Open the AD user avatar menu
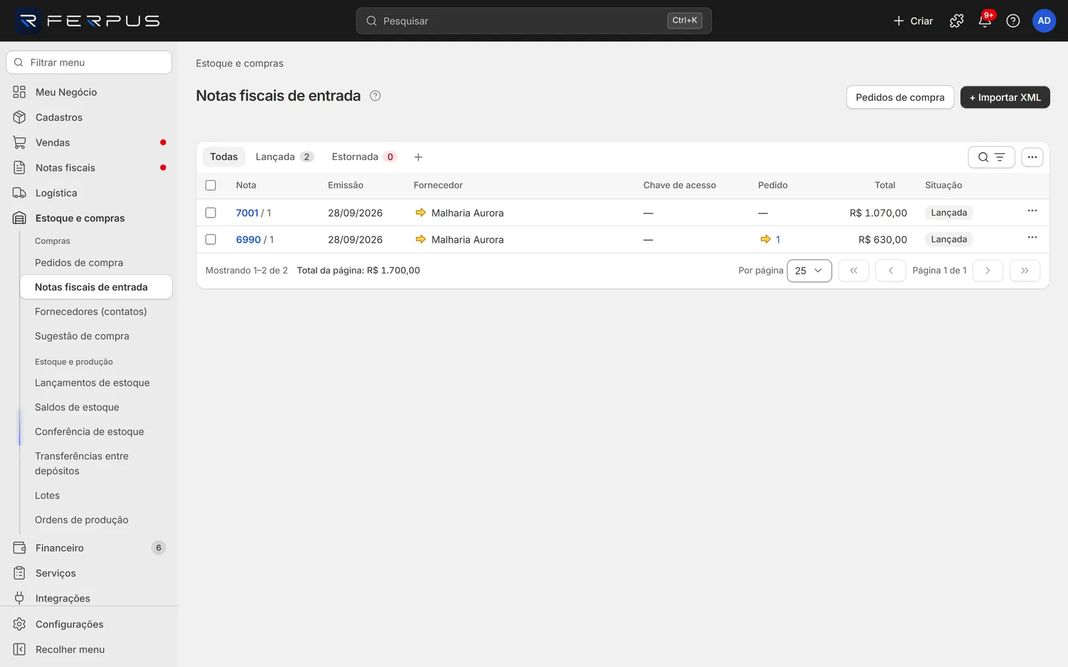This screenshot has height=667, width=1068. coord(1044,21)
